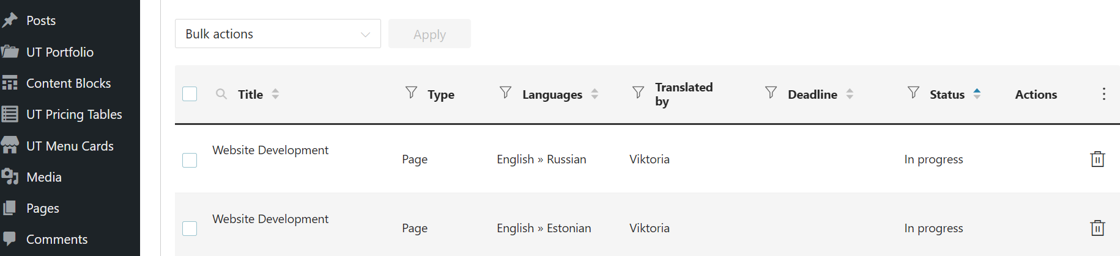Open the Translated by filter icon
Image resolution: width=1120 pixels, height=256 pixels.
pos(638,93)
